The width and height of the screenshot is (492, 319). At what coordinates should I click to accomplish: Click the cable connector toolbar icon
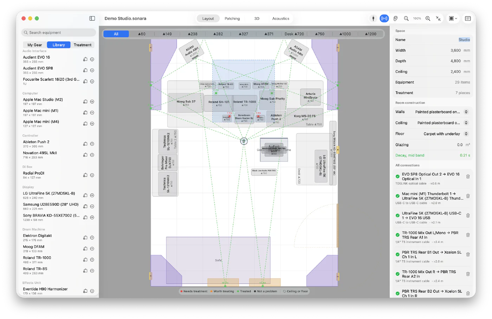(373, 18)
